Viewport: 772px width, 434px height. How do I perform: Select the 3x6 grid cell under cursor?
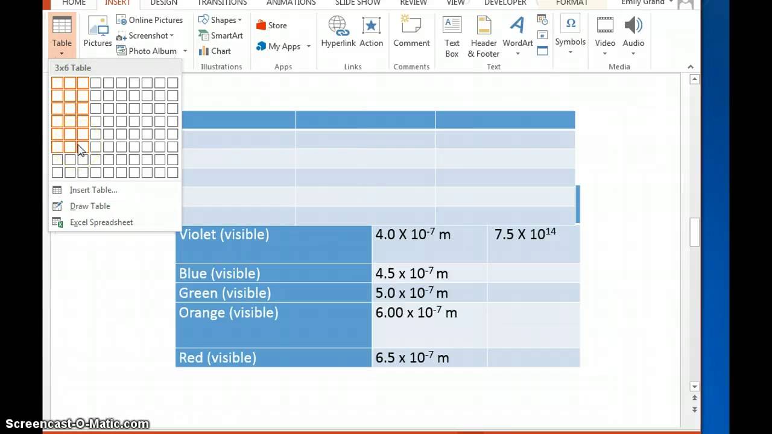tap(83, 147)
